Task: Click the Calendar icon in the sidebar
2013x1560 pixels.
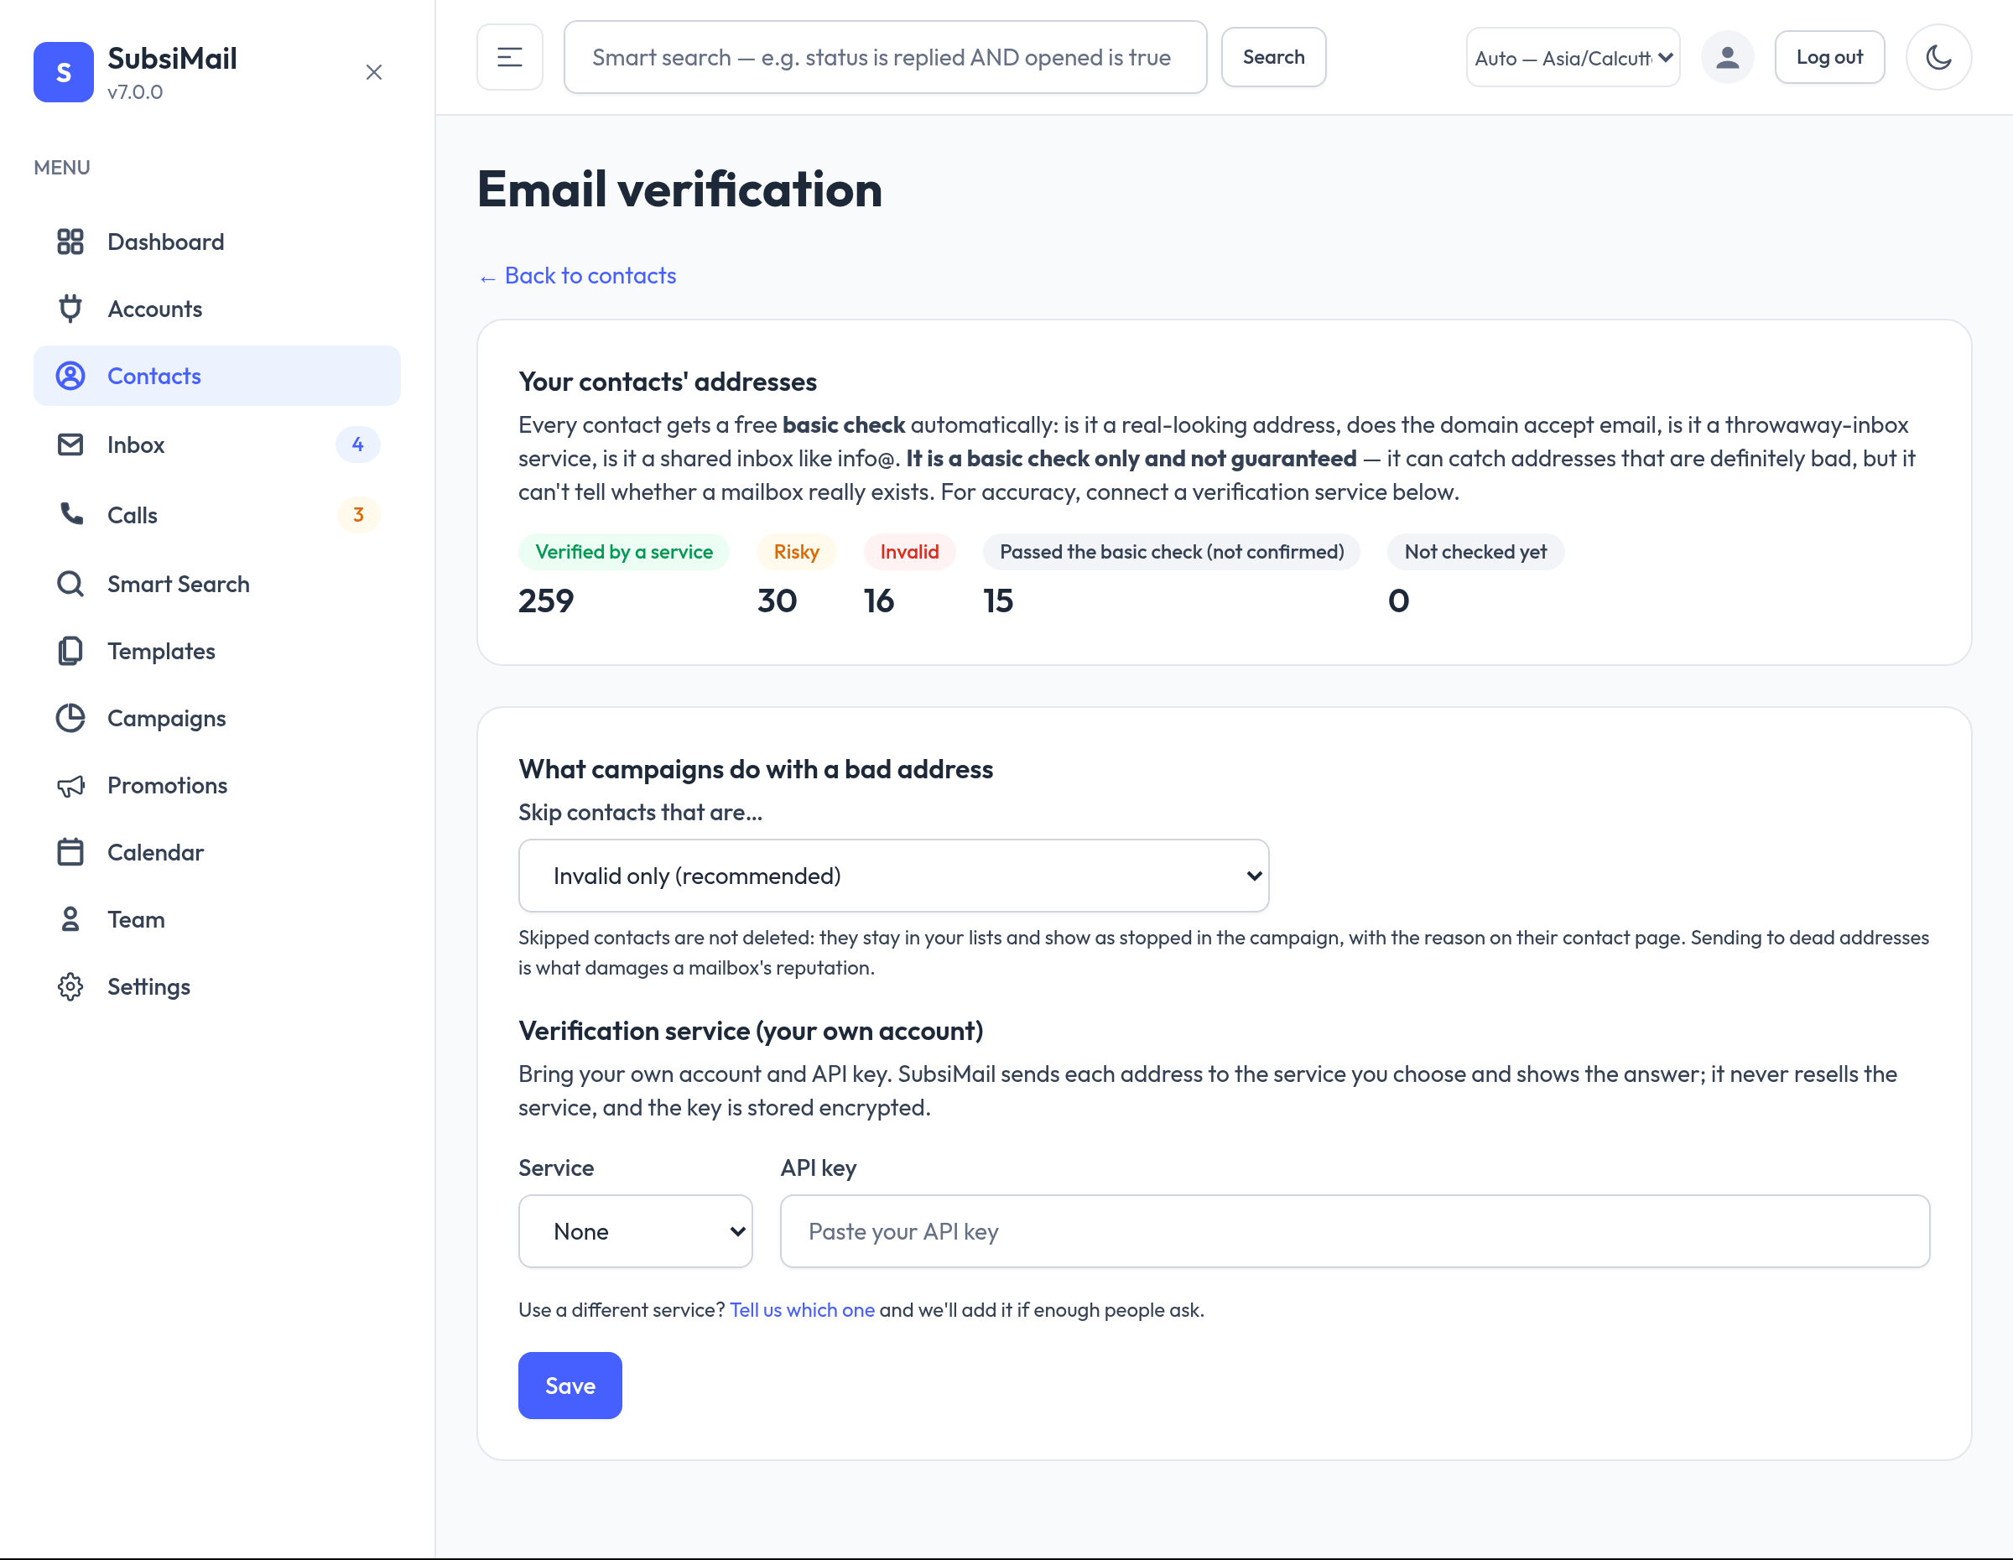Action: tap(70, 852)
